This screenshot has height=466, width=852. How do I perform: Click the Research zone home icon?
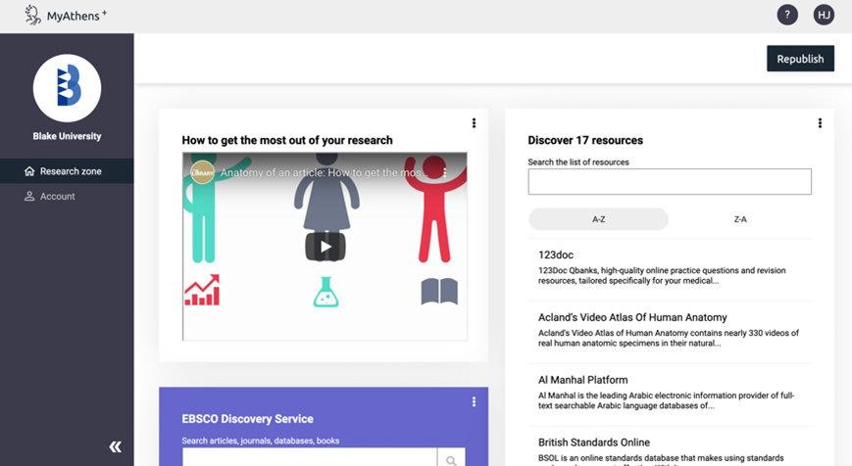pos(29,171)
